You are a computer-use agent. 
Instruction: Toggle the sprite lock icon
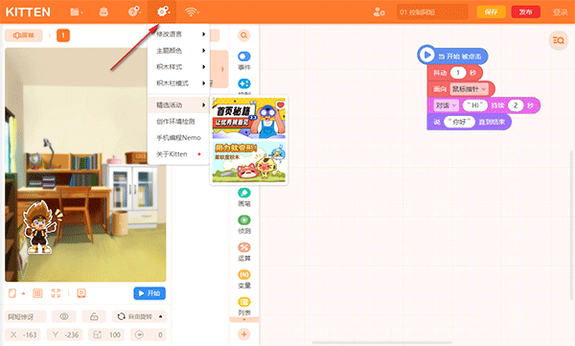click(x=94, y=316)
